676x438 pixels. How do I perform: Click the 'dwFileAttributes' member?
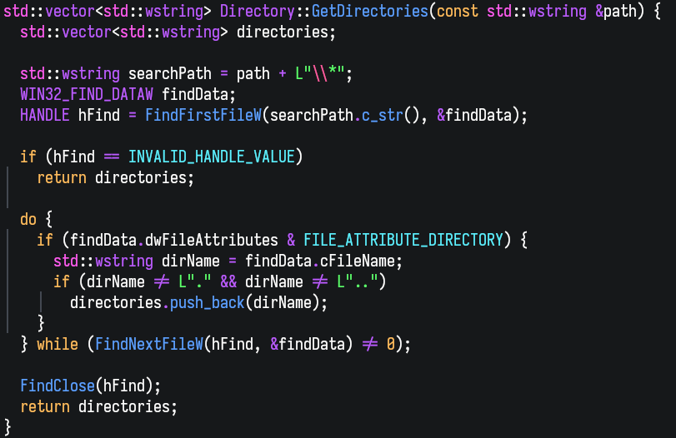tap(212, 240)
